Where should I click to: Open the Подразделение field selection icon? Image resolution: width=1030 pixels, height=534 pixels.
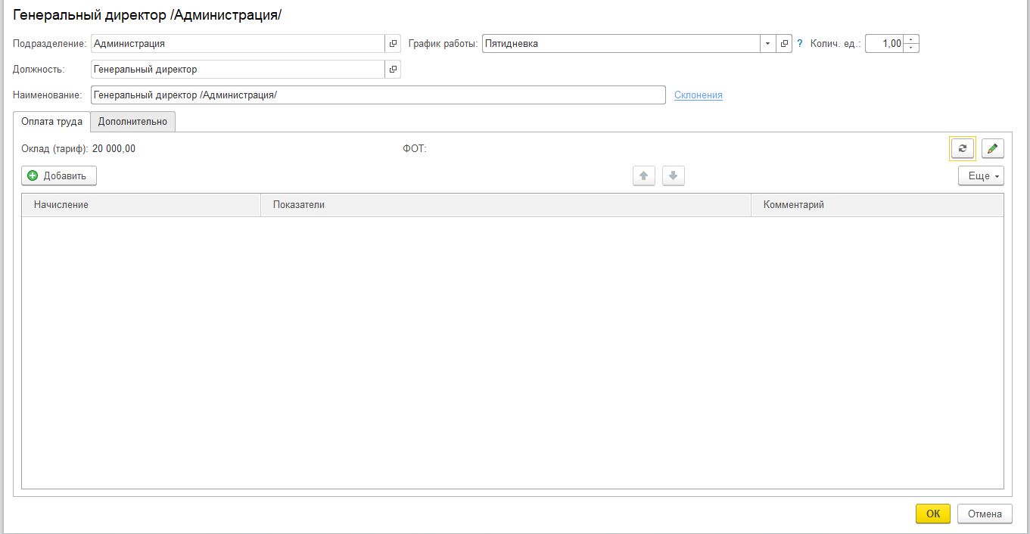(x=393, y=44)
